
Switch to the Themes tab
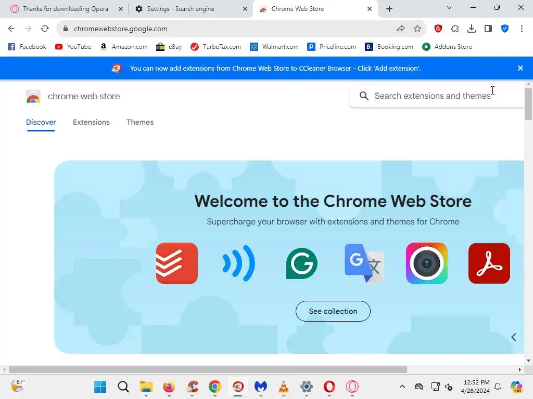(140, 122)
